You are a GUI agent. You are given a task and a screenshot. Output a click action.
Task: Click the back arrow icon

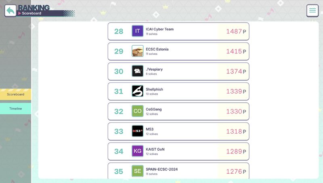click(x=10, y=11)
